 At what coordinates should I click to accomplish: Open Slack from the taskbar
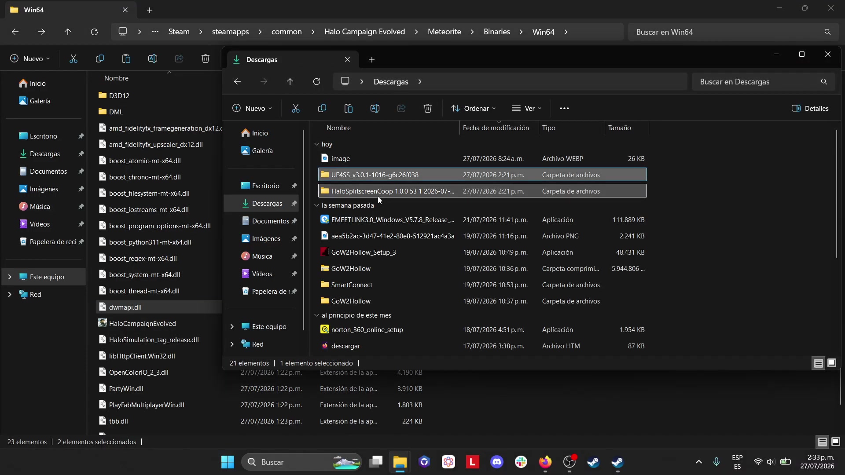[521, 462]
